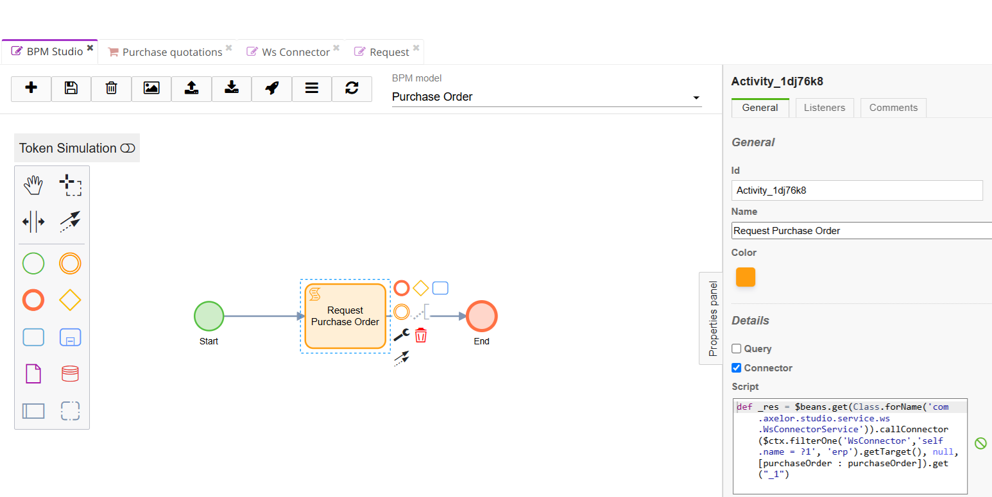Click the red trash icon beside the task

point(421,335)
